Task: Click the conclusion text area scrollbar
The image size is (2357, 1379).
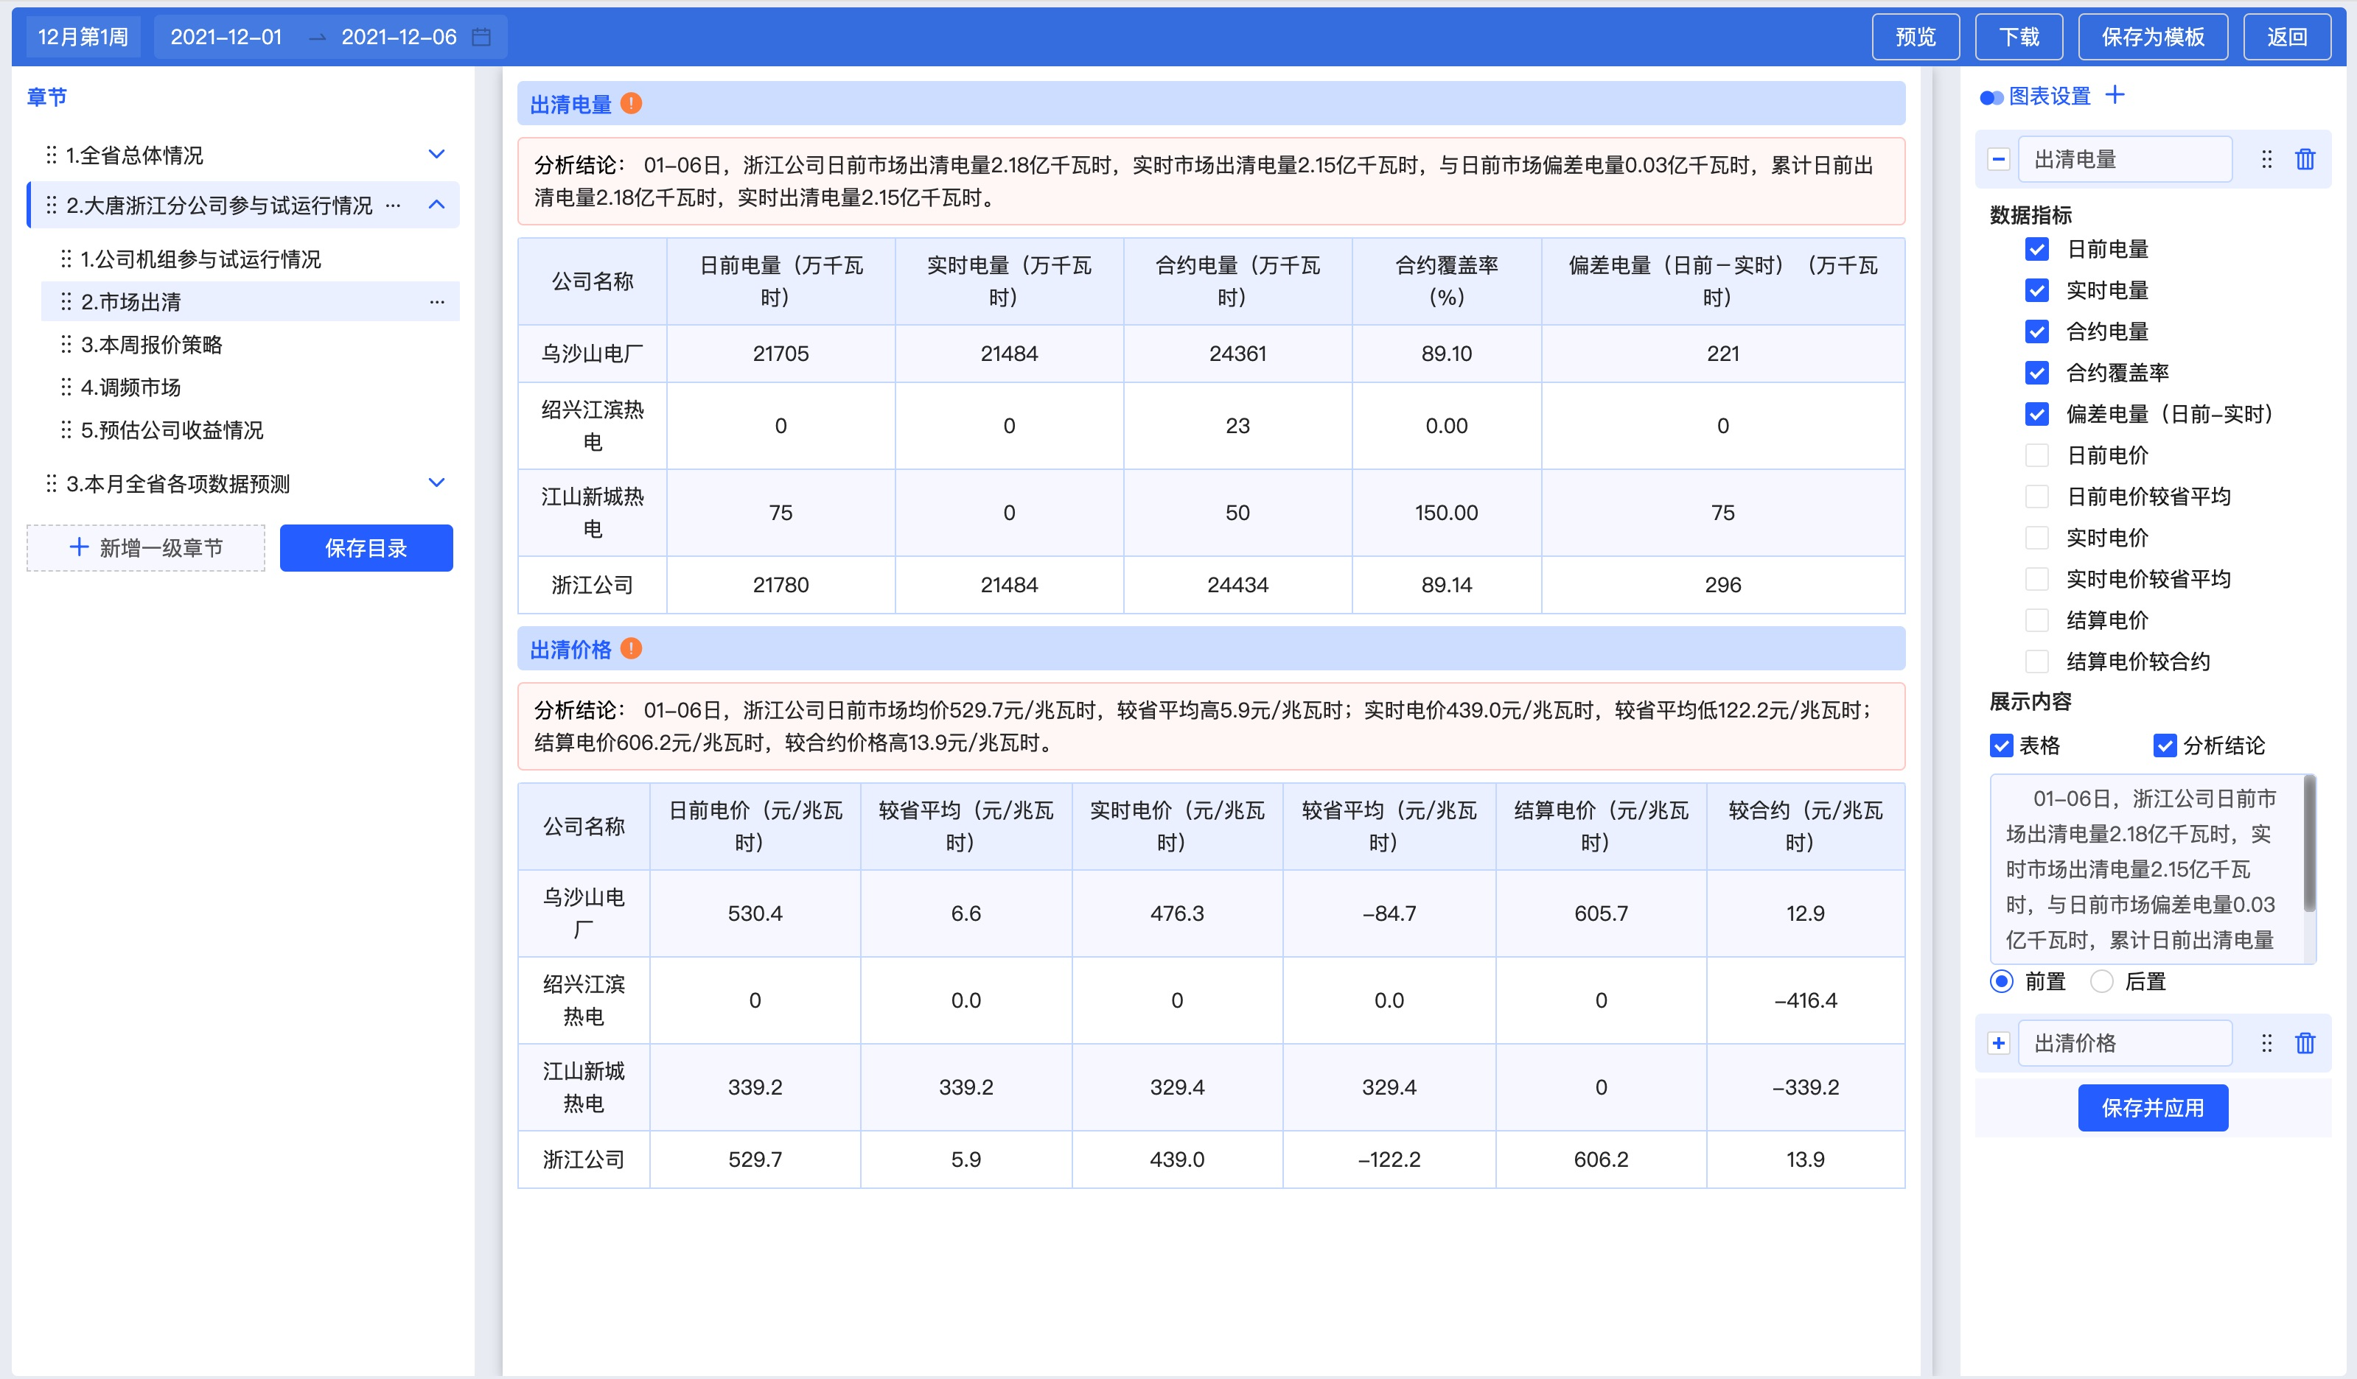Action: [x=2309, y=844]
